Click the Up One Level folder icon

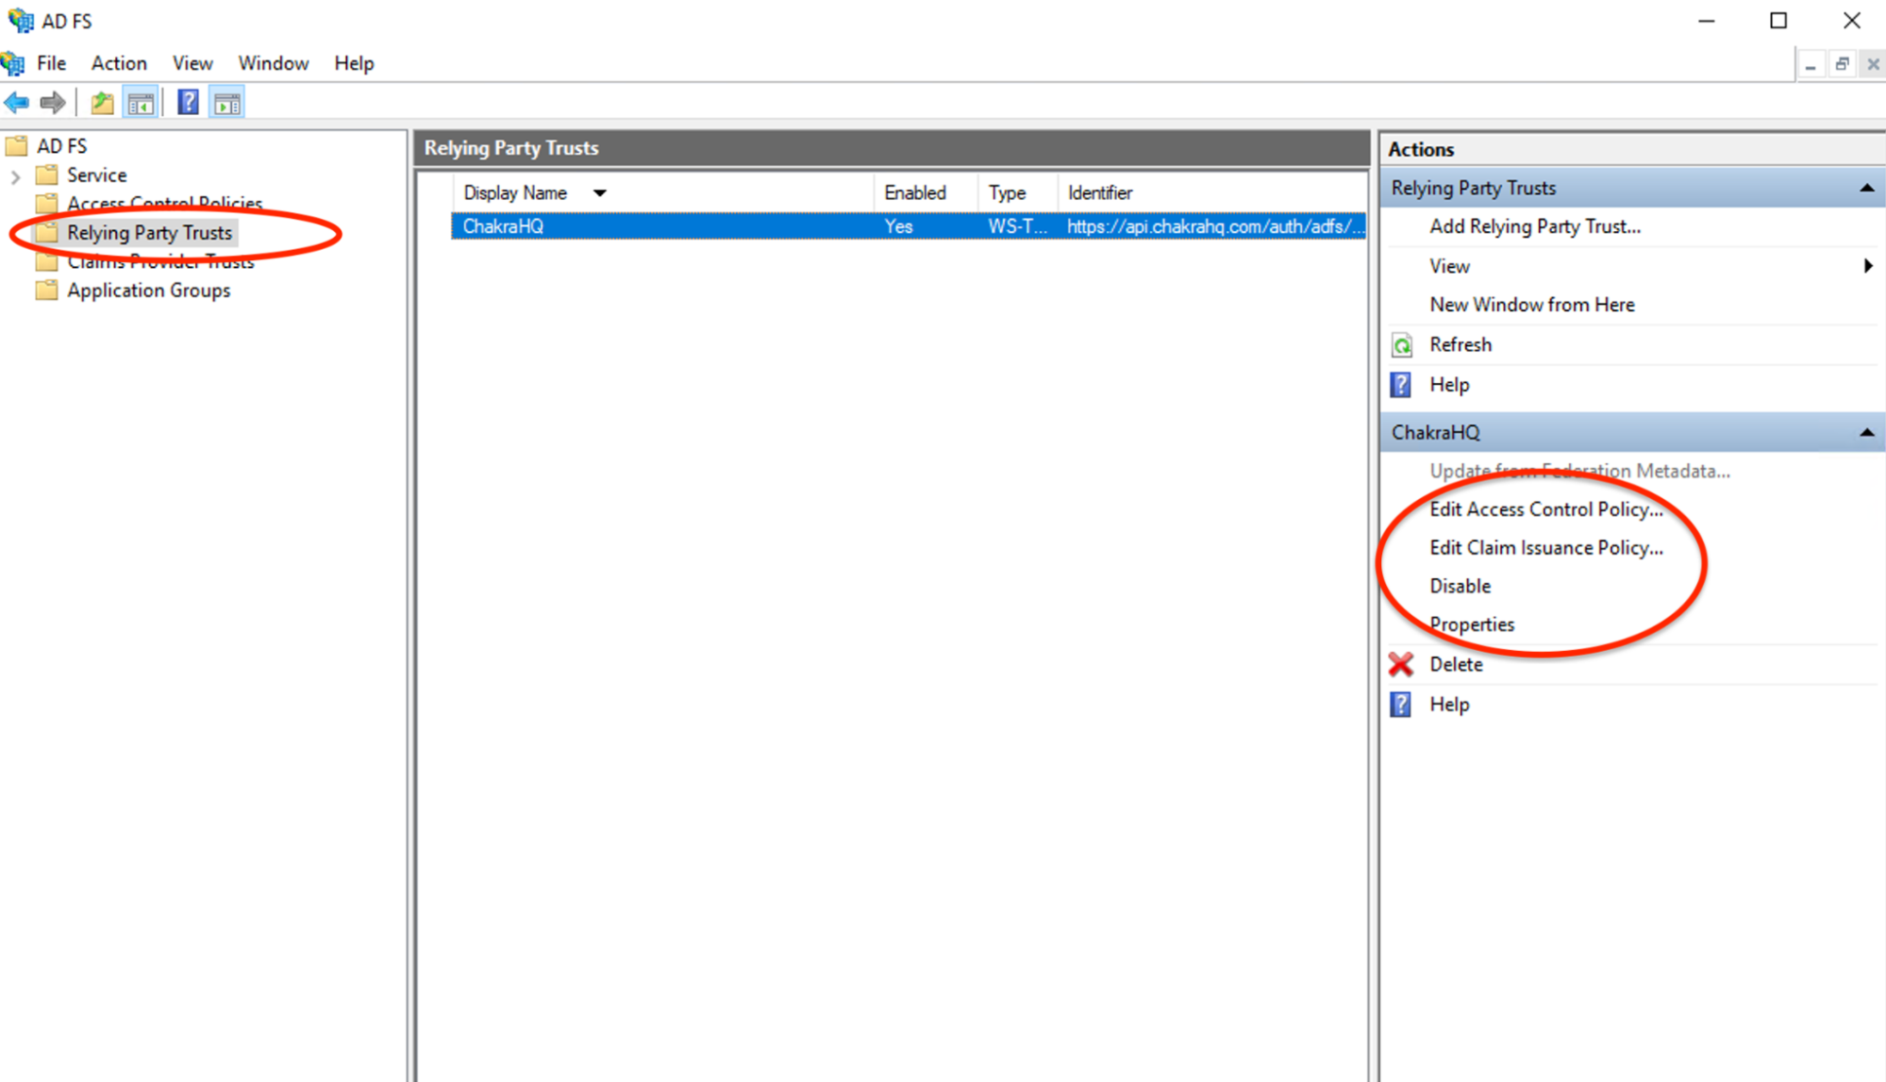[102, 103]
